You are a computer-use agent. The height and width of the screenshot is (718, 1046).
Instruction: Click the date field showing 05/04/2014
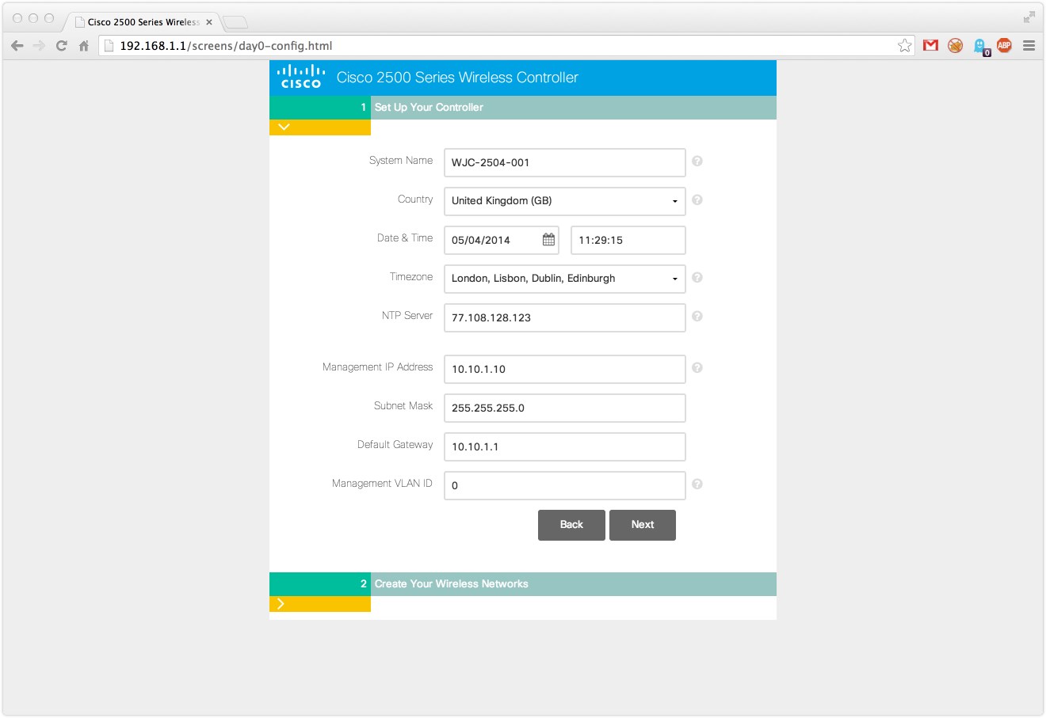click(502, 240)
